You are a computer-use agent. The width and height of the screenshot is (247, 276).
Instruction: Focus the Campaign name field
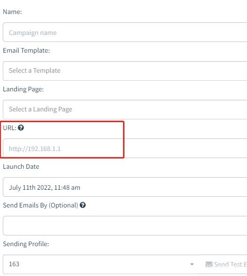125,32
